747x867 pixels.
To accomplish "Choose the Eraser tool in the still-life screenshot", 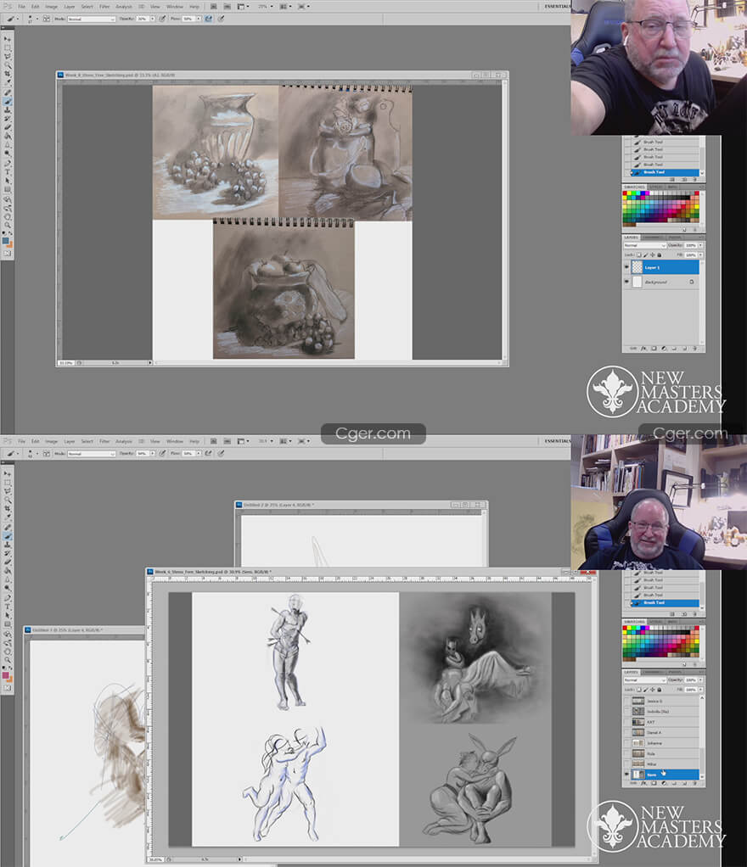I will click(7, 126).
